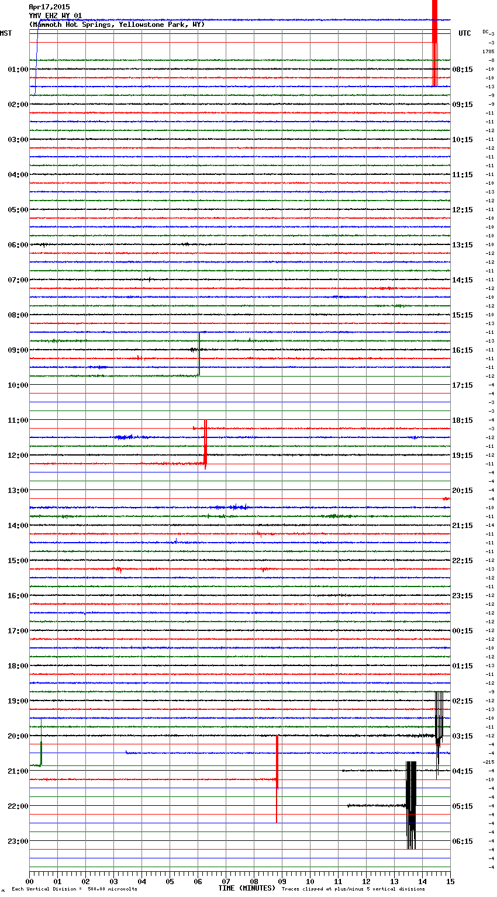The width and height of the screenshot is (497, 897).
Task: Select the DC offset value 1785
Action: 488,51
